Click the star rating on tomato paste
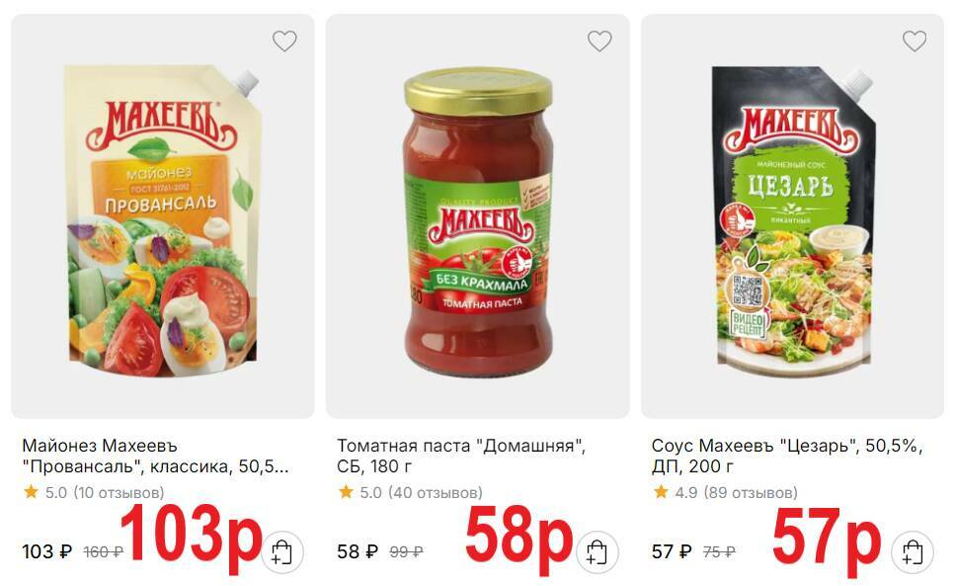 [x=346, y=492]
